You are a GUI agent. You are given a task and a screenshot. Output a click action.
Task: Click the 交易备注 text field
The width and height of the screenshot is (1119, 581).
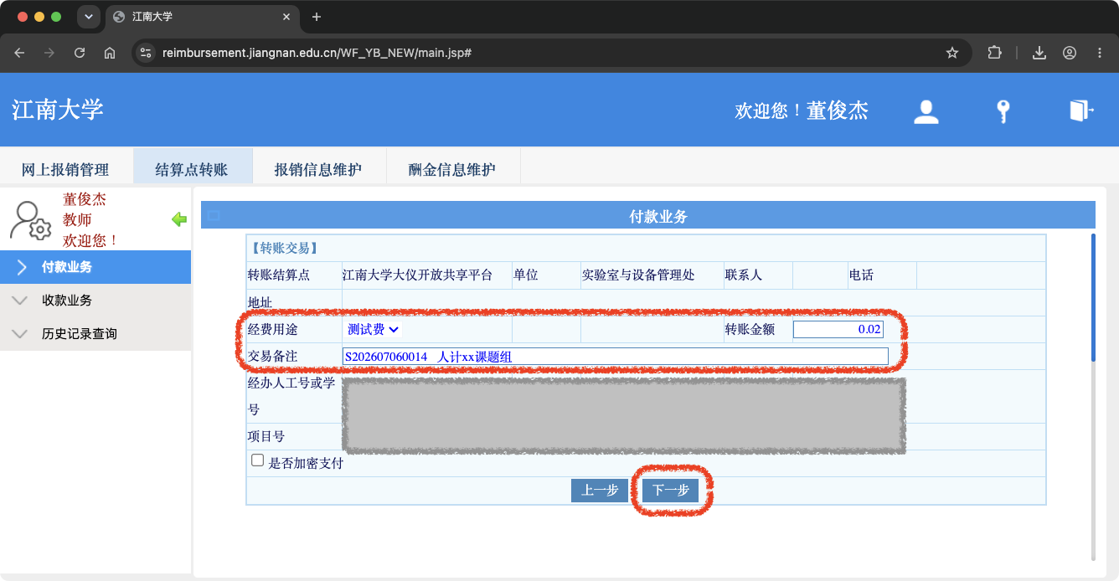click(616, 357)
